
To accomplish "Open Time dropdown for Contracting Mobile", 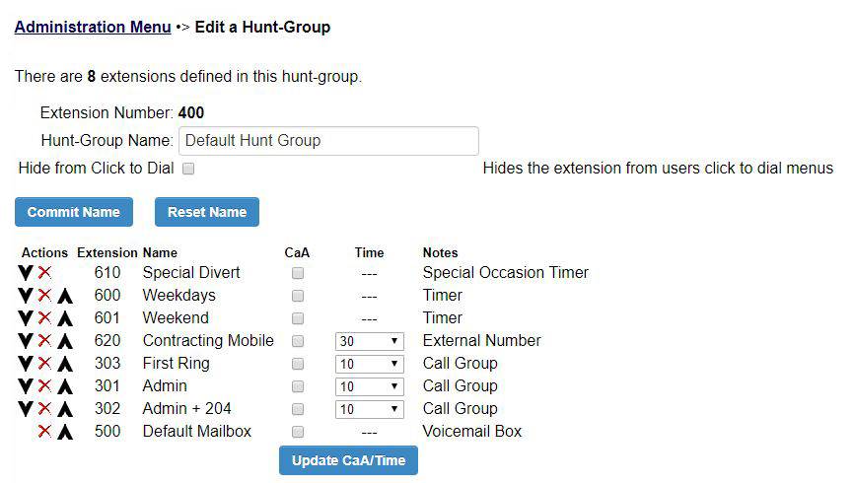I will (x=369, y=341).
